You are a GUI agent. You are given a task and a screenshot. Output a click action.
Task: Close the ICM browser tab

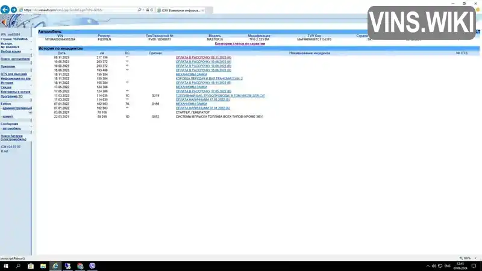pyautogui.click(x=203, y=10)
